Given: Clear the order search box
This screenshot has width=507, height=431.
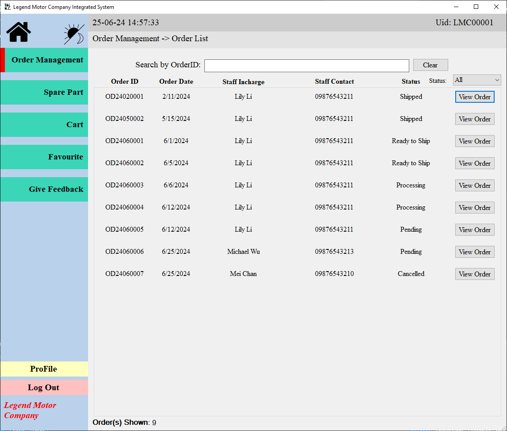Looking at the screenshot, I should [x=430, y=65].
